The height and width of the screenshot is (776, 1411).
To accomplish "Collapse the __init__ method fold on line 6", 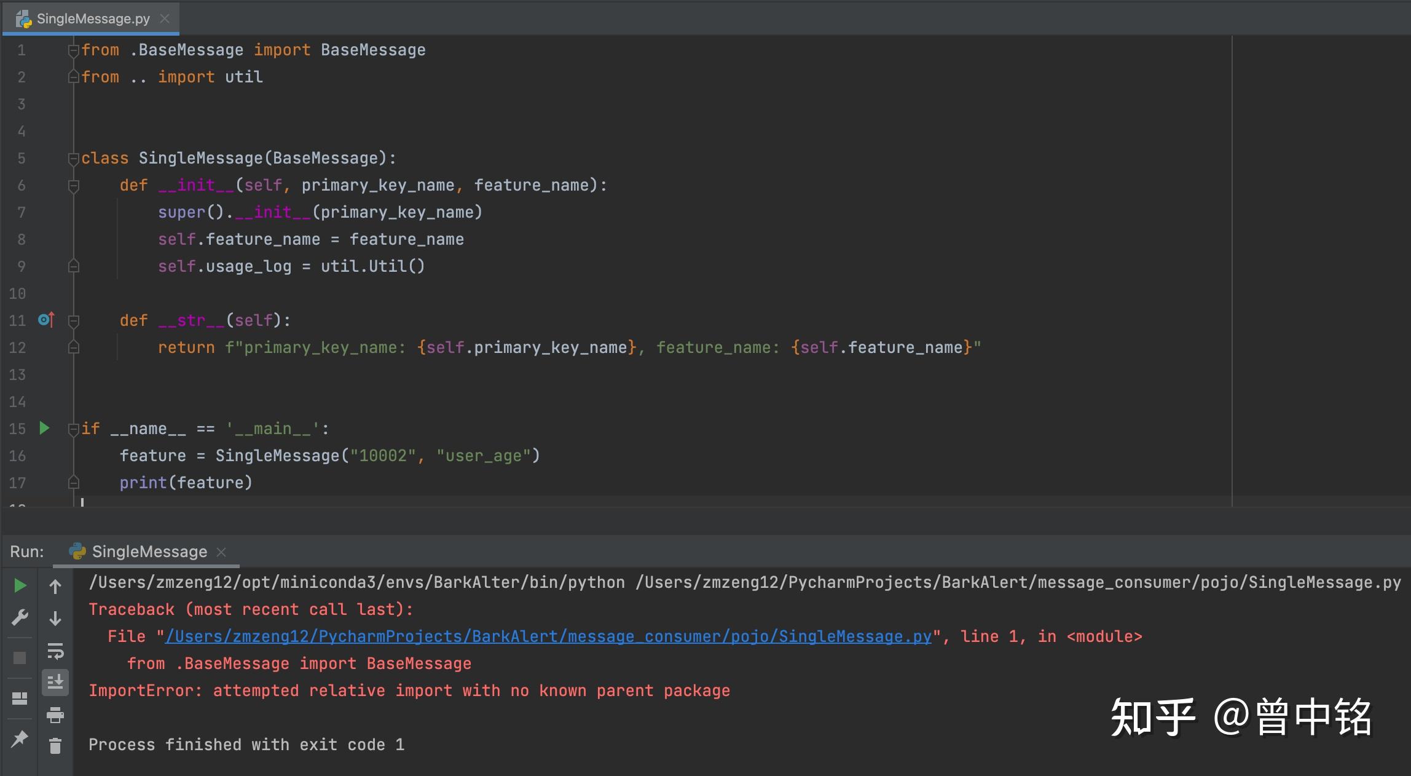I will 73,185.
